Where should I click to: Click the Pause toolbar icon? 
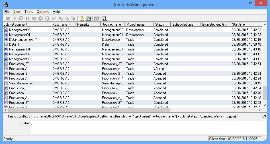coord(27,19)
